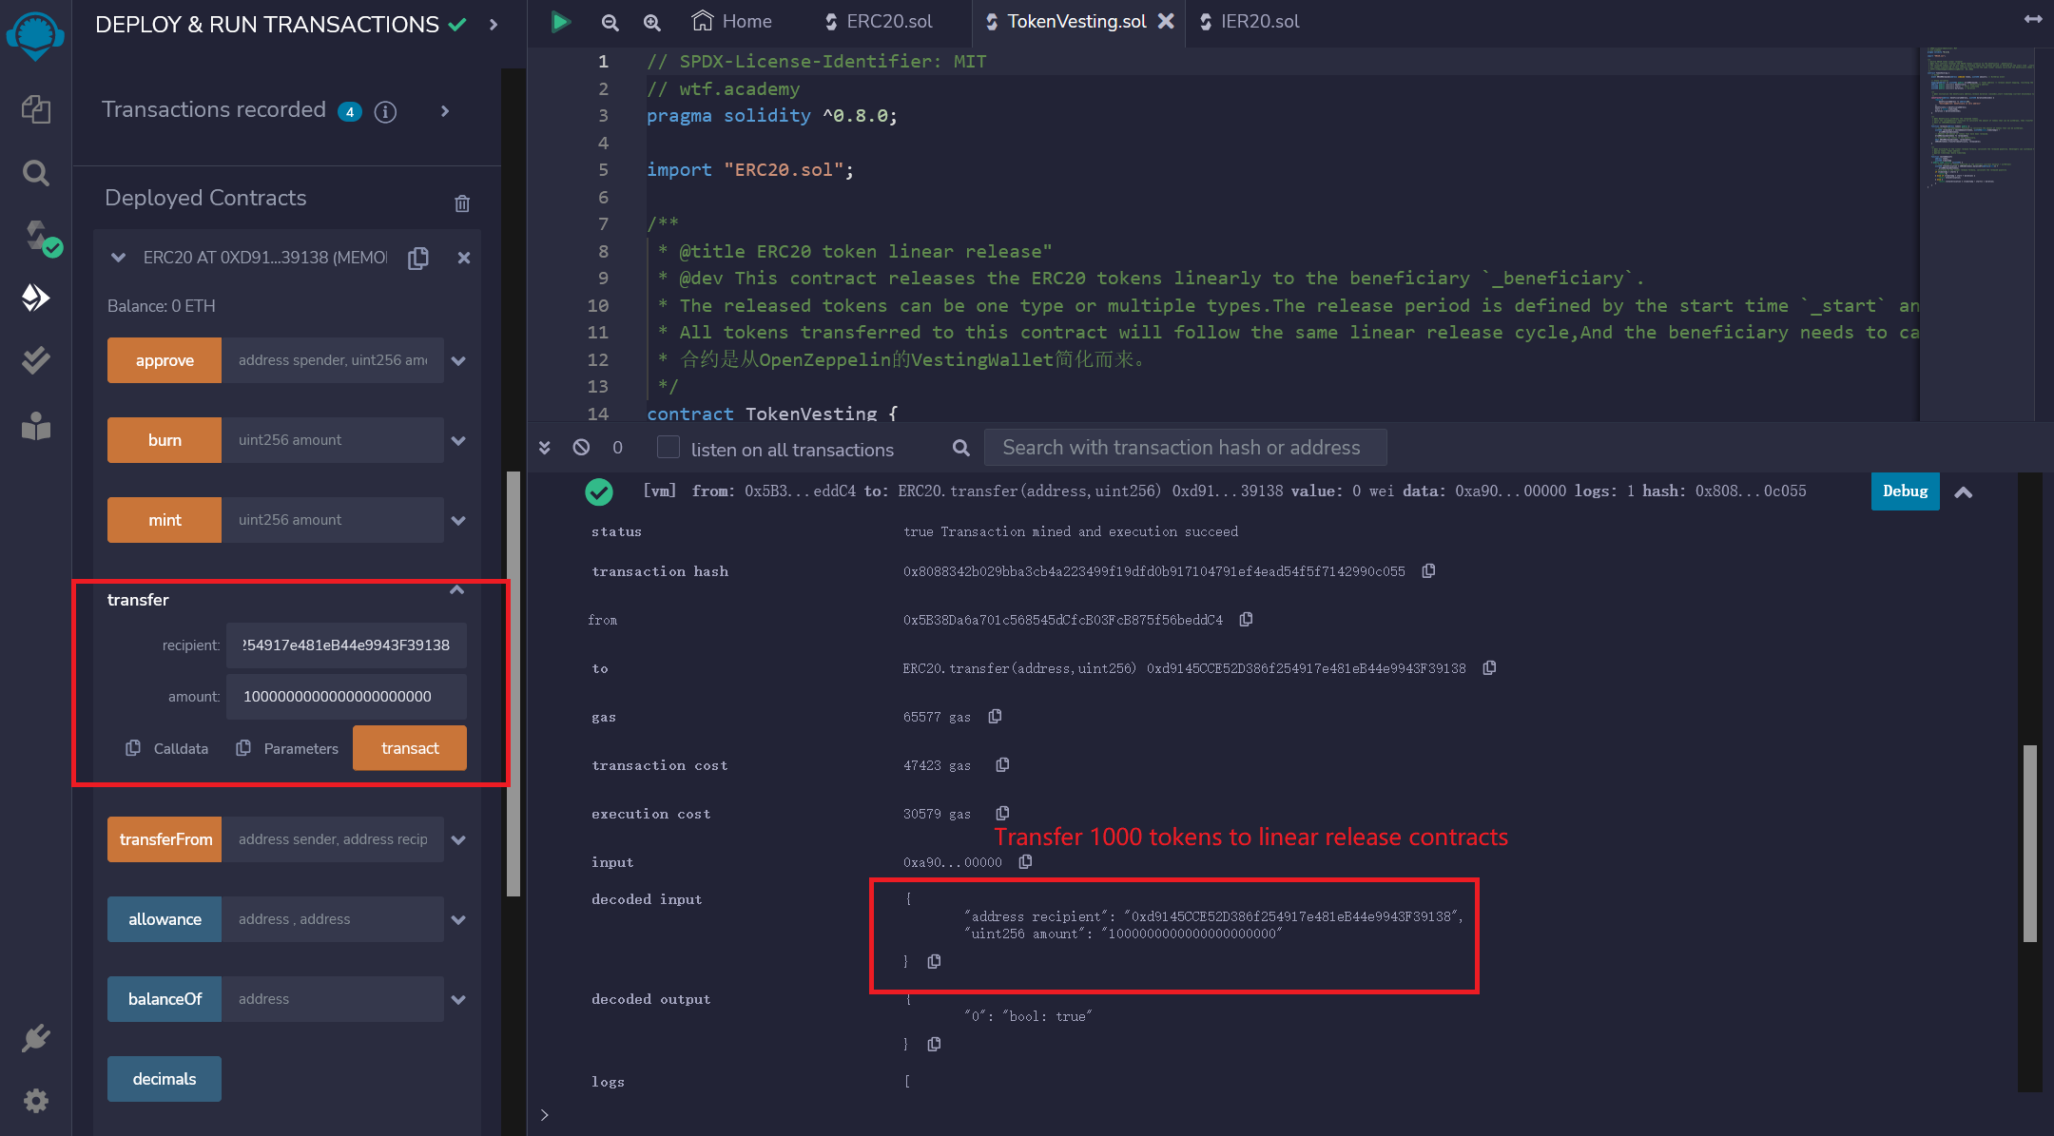The width and height of the screenshot is (2054, 1136).
Task: Open Remix home logo icon
Action: (35, 36)
